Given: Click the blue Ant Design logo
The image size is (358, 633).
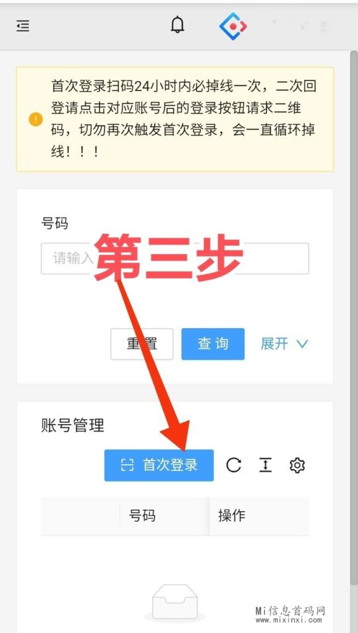Looking at the screenshot, I should point(233,26).
